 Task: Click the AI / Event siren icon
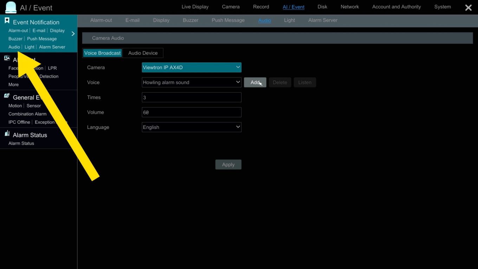[x=11, y=7]
